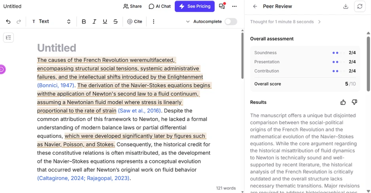Click the redo arrow icon
The width and height of the screenshot is (371, 193).
coord(19,21)
